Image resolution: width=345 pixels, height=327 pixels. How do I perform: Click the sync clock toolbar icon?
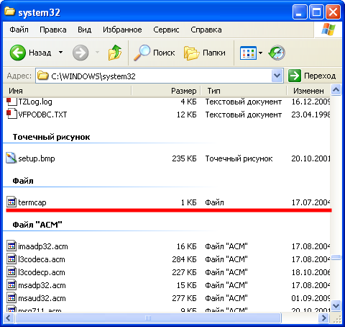277,53
